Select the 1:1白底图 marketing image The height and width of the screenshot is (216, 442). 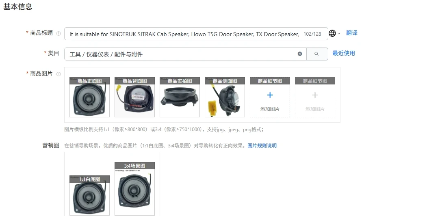click(90, 195)
